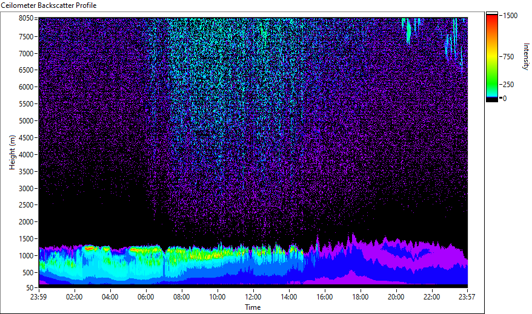
Task: Click the 50 height axis tick
Action: [30, 288]
